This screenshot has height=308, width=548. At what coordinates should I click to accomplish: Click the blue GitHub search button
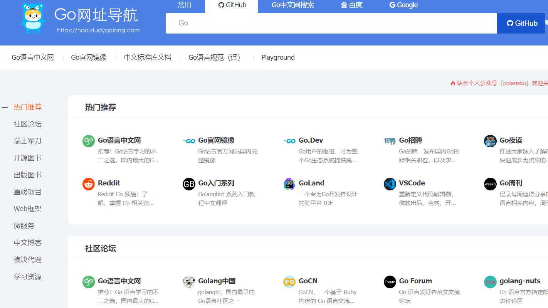(521, 23)
